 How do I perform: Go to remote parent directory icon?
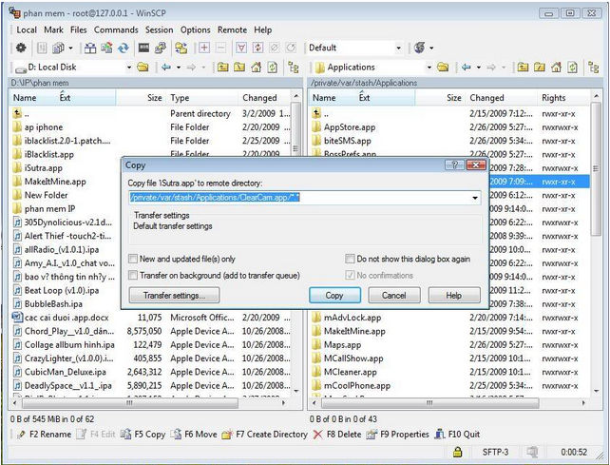[x=523, y=68]
